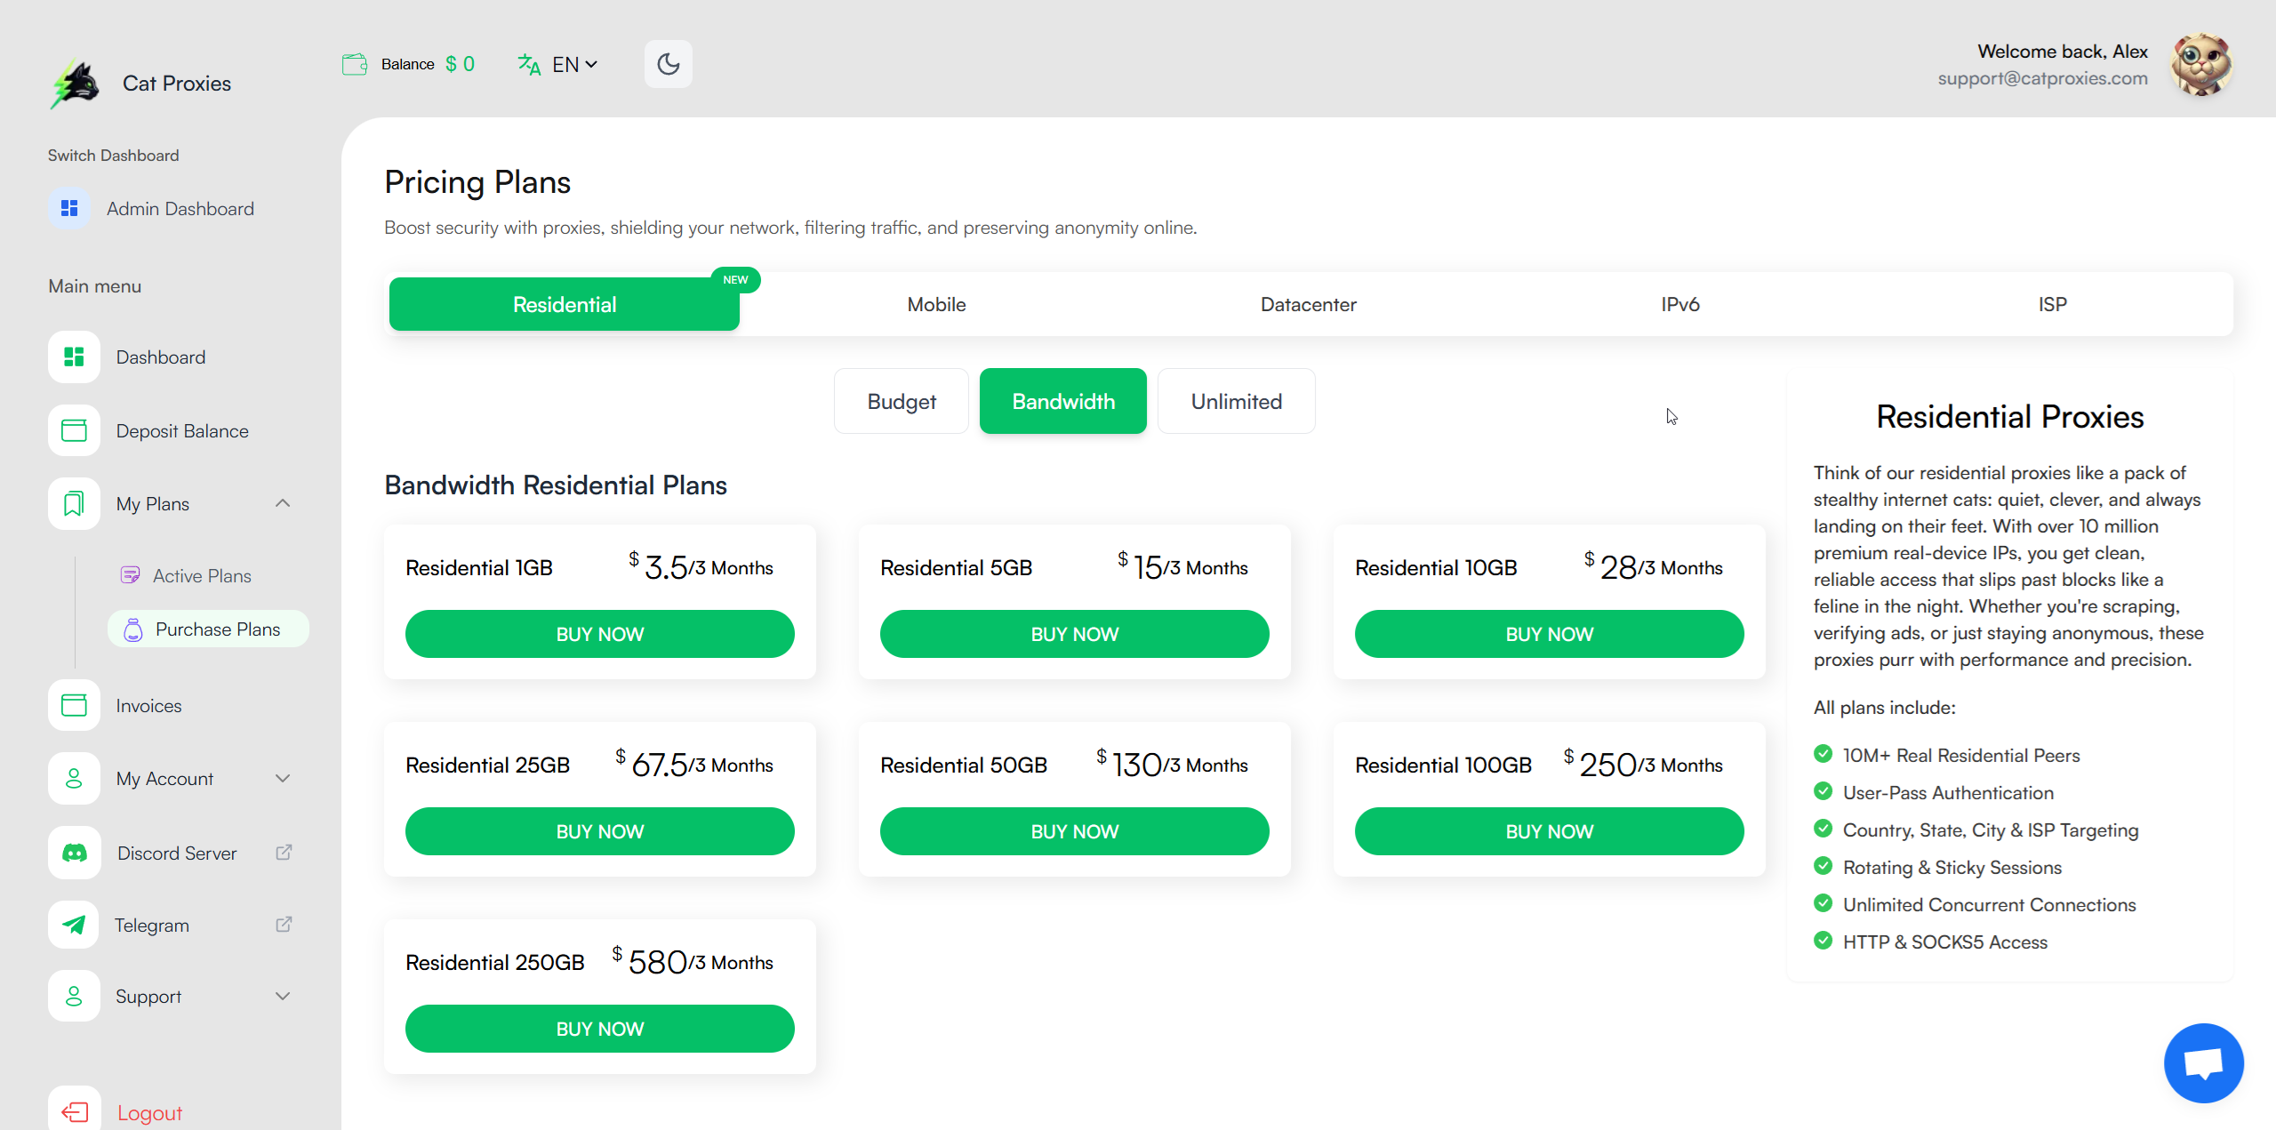Collapse the My Plans submenu
The height and width of the screenshot is (1130, 2276).
coord(283,503)
